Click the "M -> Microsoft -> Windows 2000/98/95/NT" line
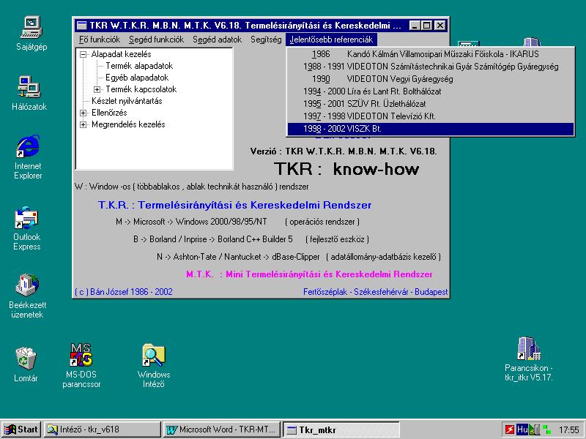This screenshot has width=586, height=439. pyautogui.click(x=237, y=222)
